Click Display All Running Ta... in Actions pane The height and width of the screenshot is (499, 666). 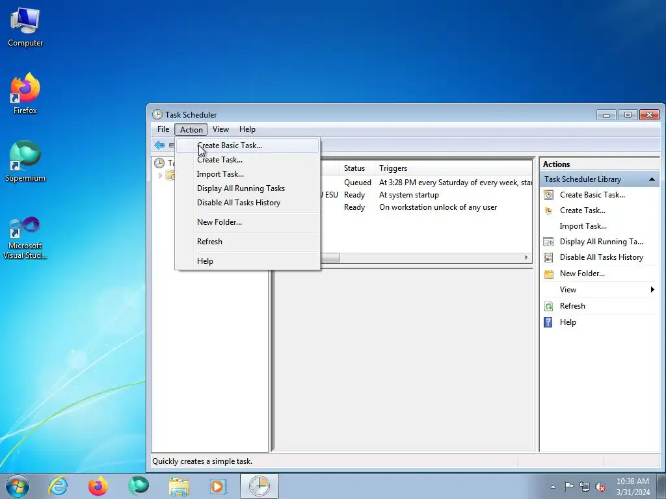click(601, 242)
